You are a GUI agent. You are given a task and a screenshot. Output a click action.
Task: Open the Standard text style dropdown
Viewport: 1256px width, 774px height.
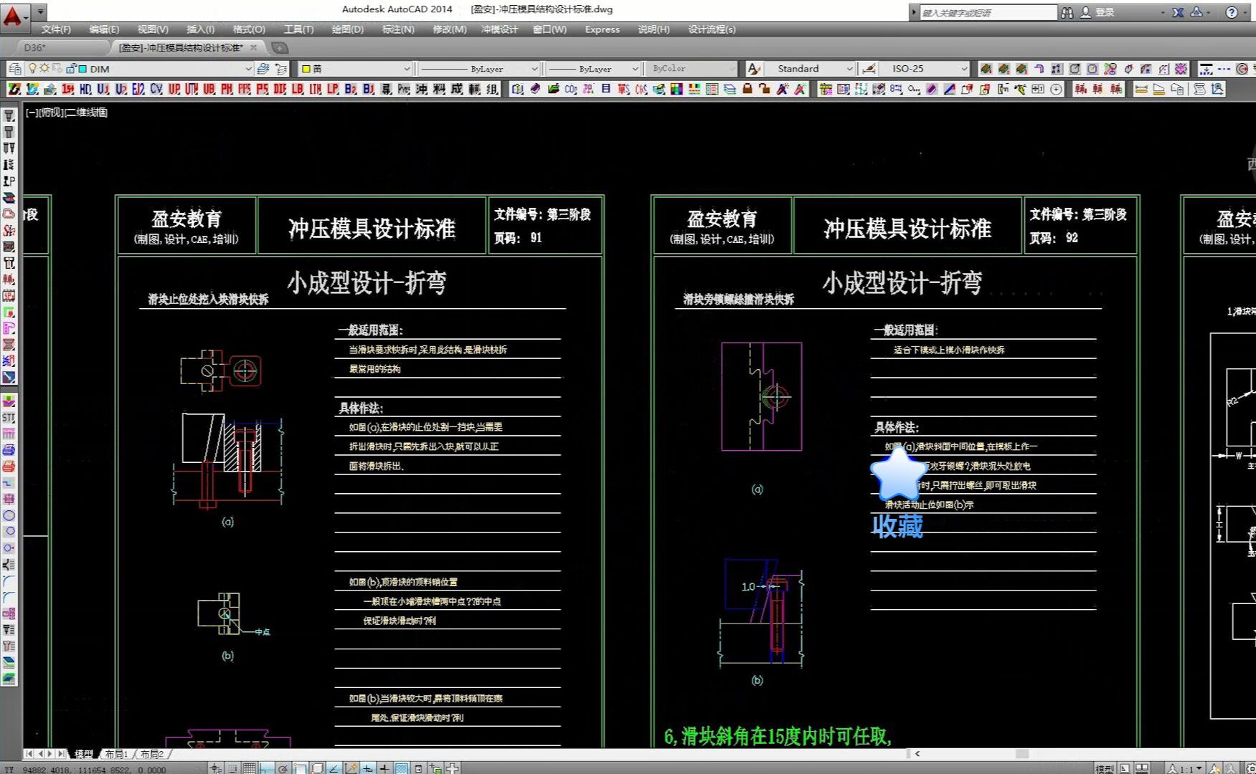pyautogui.click(x=850, y=69)
